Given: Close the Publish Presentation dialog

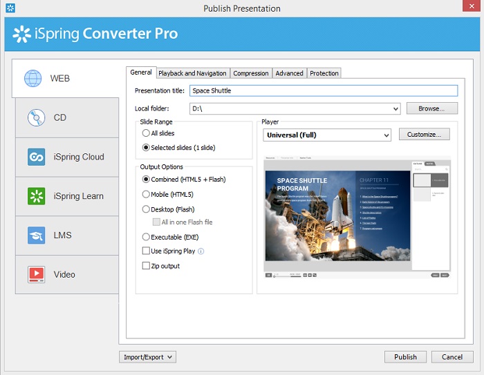Looking at the screenshot, I should coord(472,6).
